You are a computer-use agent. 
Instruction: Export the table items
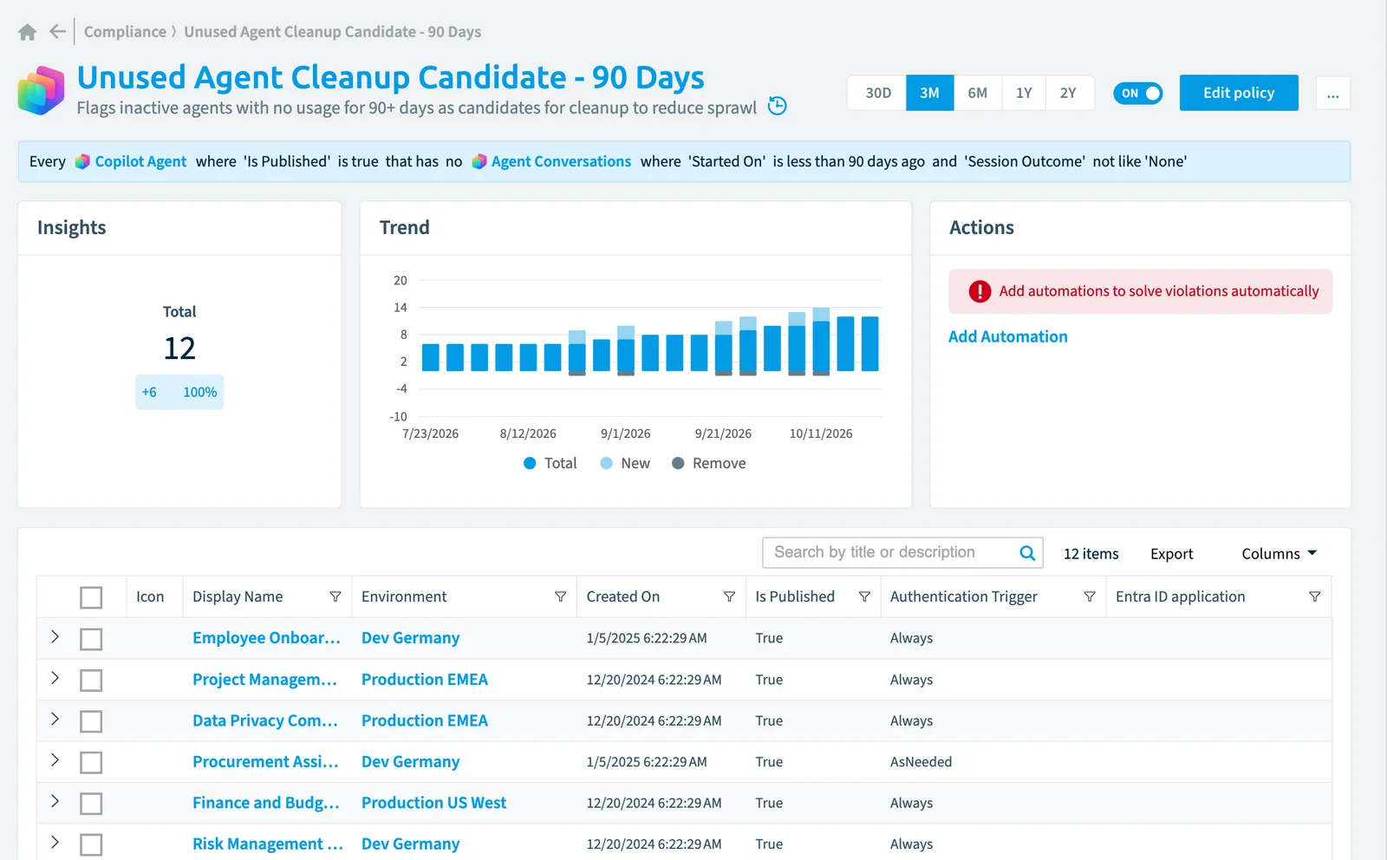[x=1171, y=554]
